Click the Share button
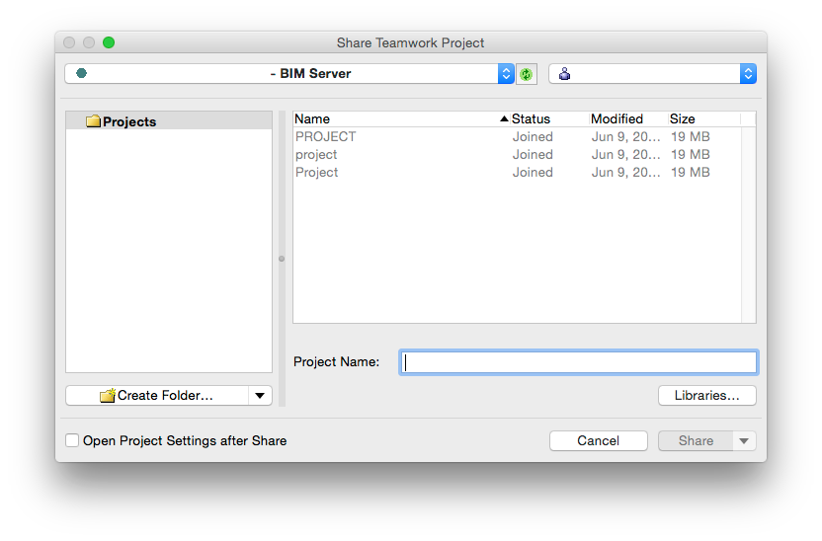 point(696,441)
